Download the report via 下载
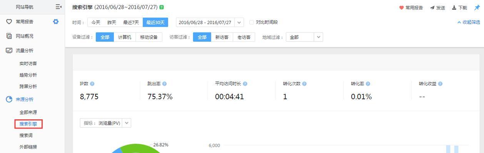 (x=459, y=8)
